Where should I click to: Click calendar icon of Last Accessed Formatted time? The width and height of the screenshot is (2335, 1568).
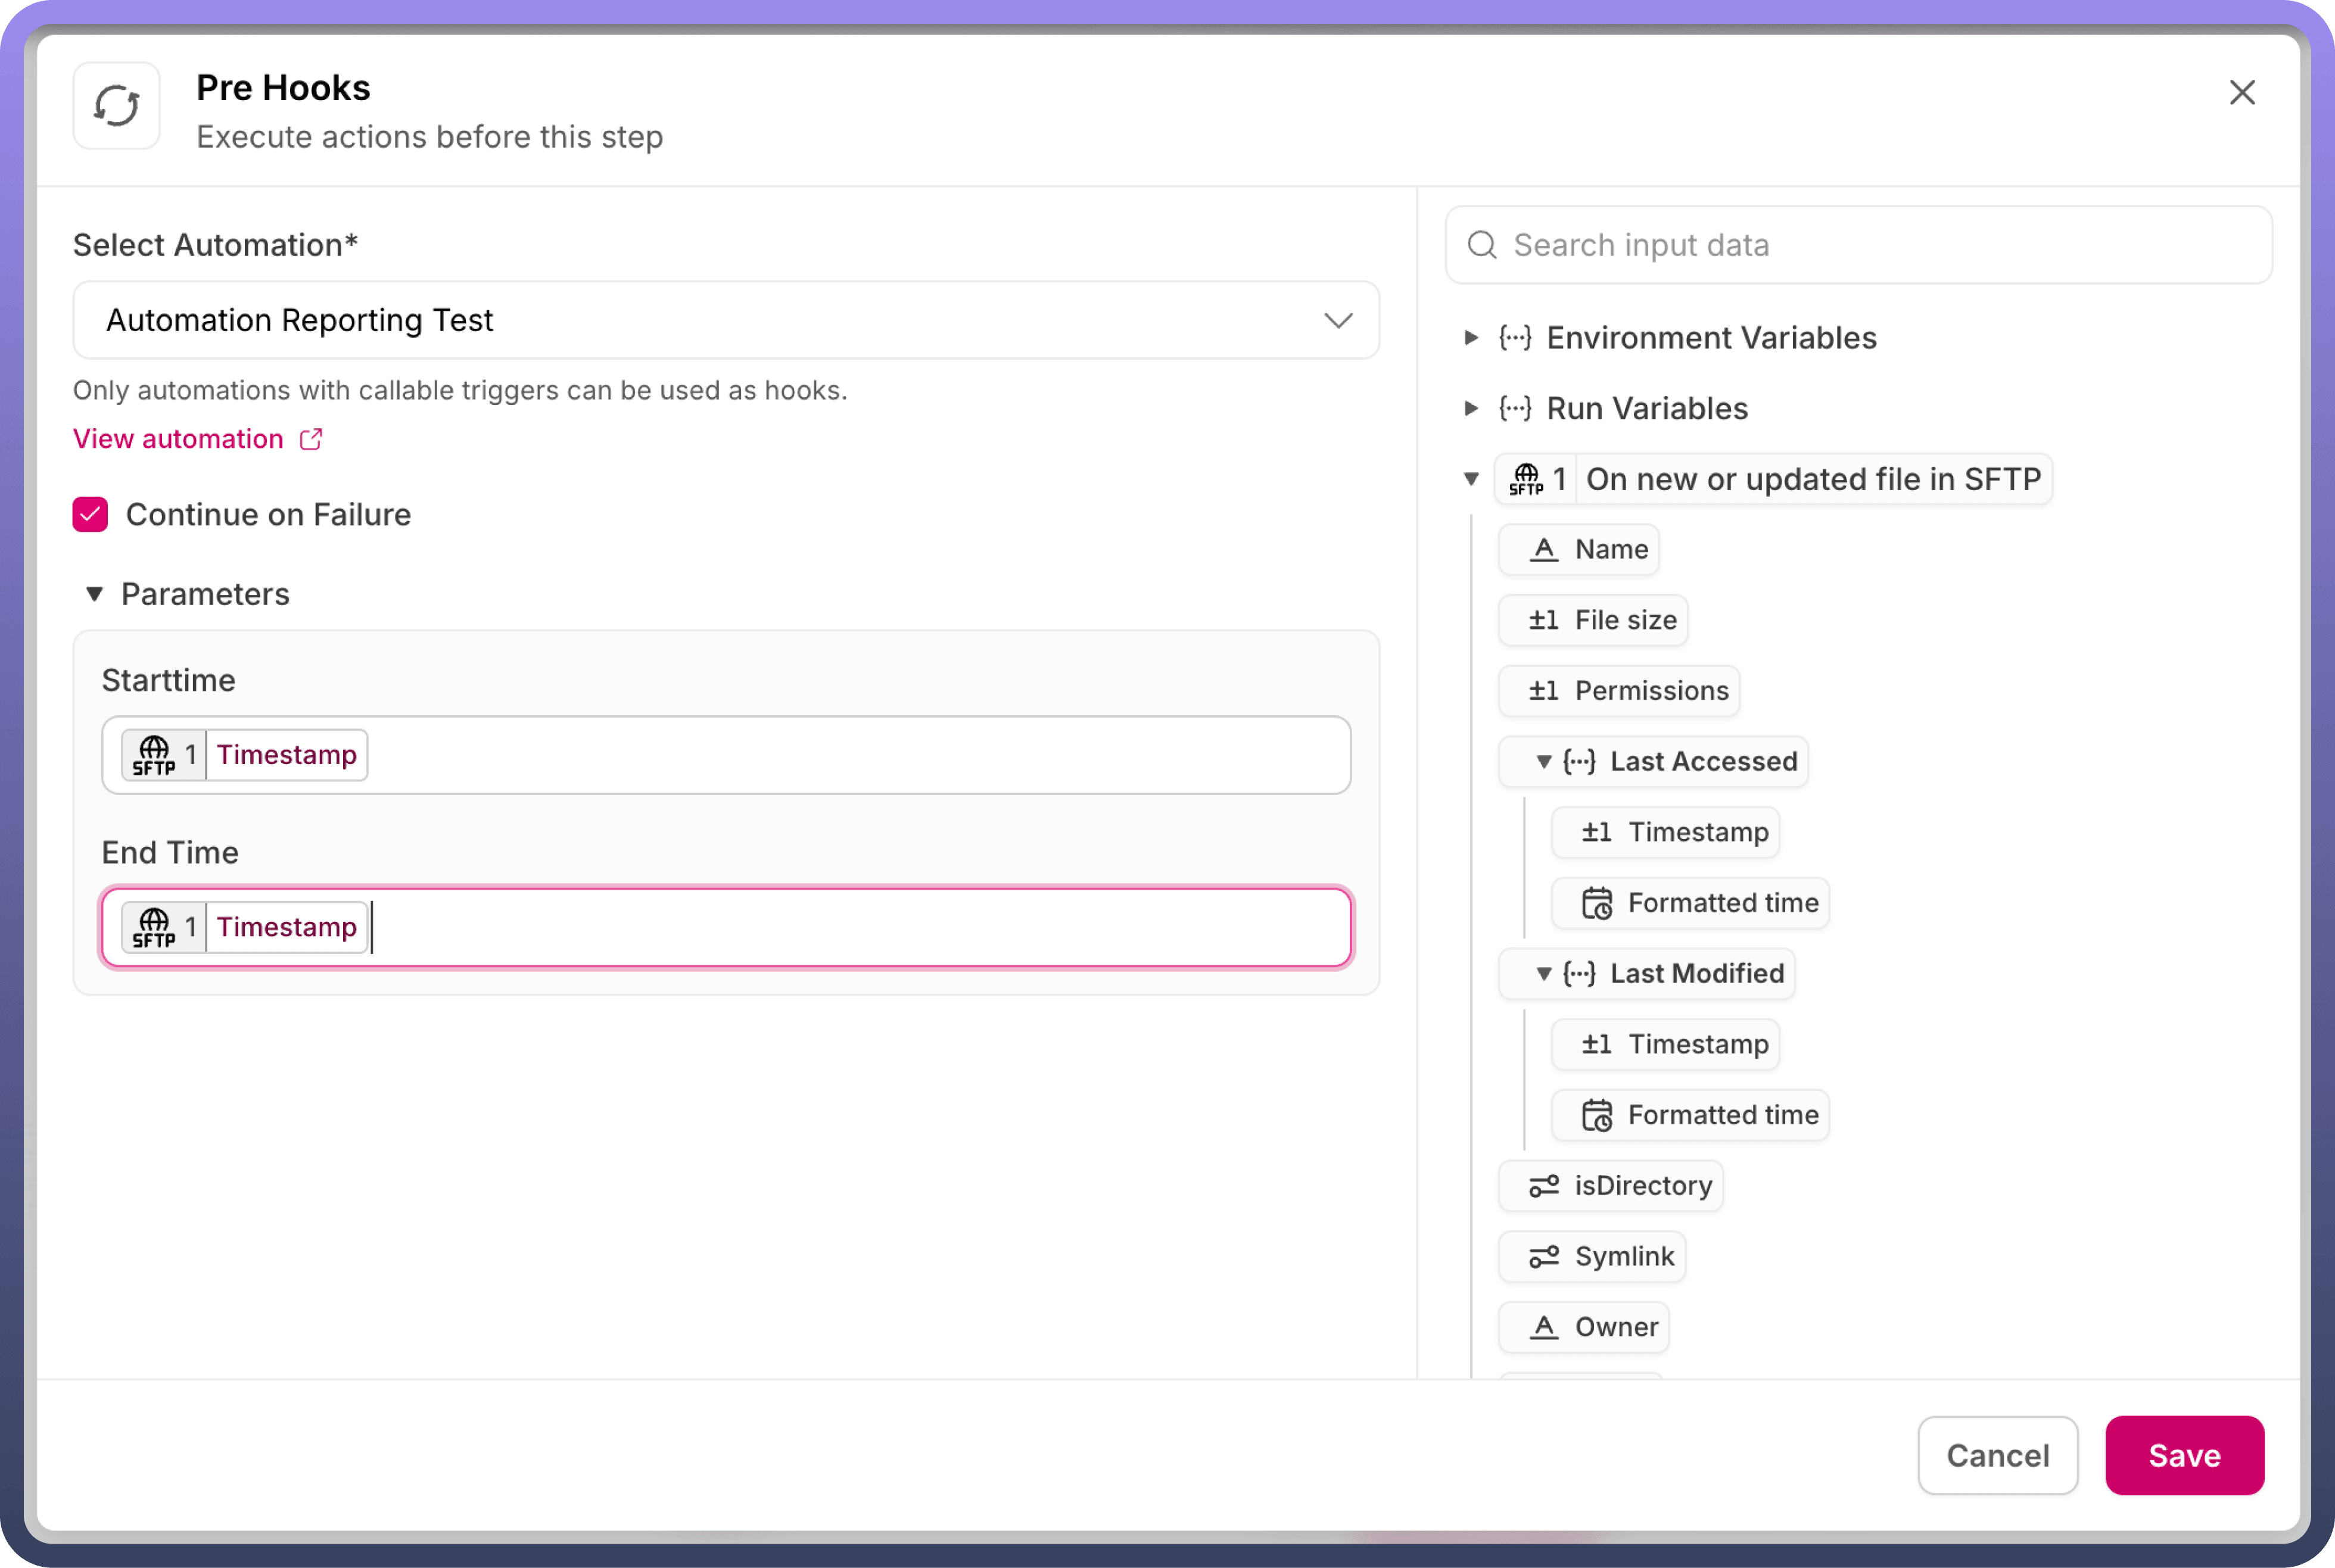tap(1596, 903)
